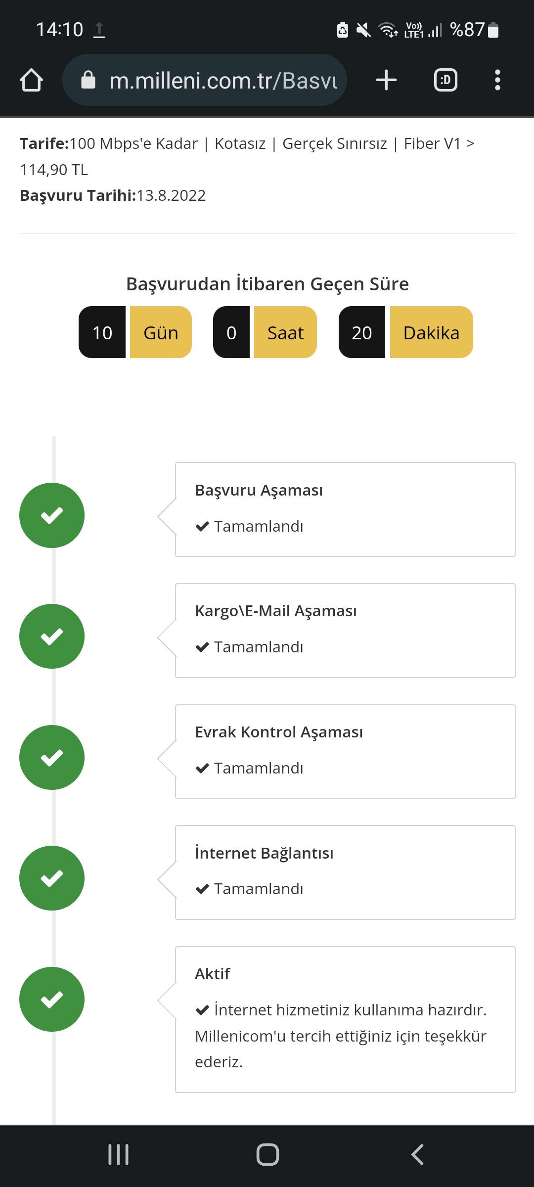Select the Başvuru Aşaması card
534x1187 pixels.
[345, 509]
